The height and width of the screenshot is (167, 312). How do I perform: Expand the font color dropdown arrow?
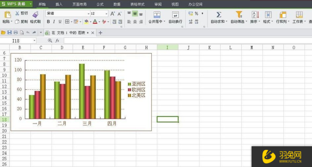pyautogui.click(x=99, y=22)
